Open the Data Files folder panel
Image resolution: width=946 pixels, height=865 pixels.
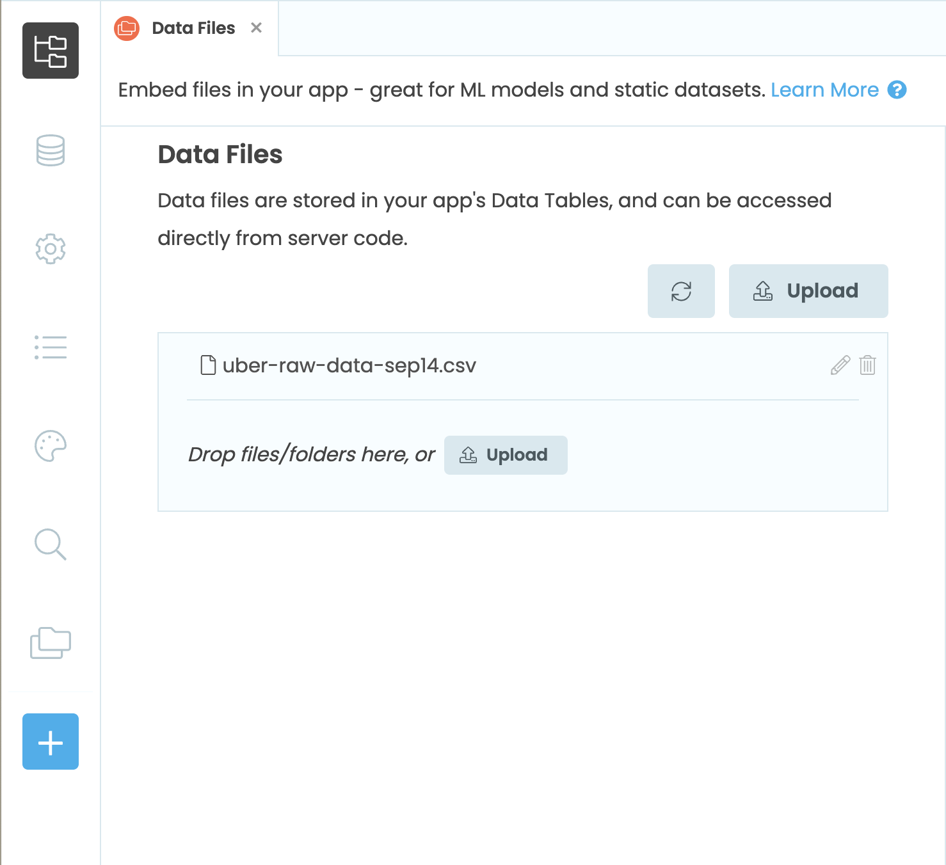coord(51,643)
